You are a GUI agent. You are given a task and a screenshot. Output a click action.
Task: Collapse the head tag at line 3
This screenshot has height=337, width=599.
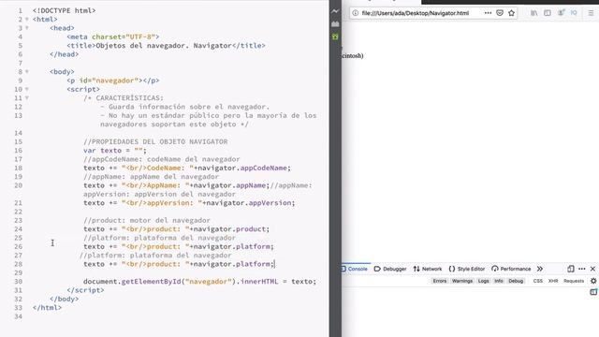tap(27, 28)
